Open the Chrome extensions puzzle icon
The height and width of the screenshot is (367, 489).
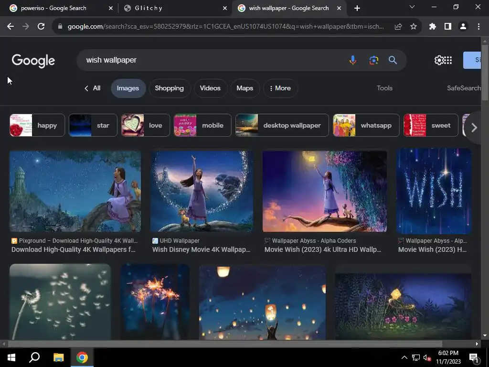coord(432,27)
